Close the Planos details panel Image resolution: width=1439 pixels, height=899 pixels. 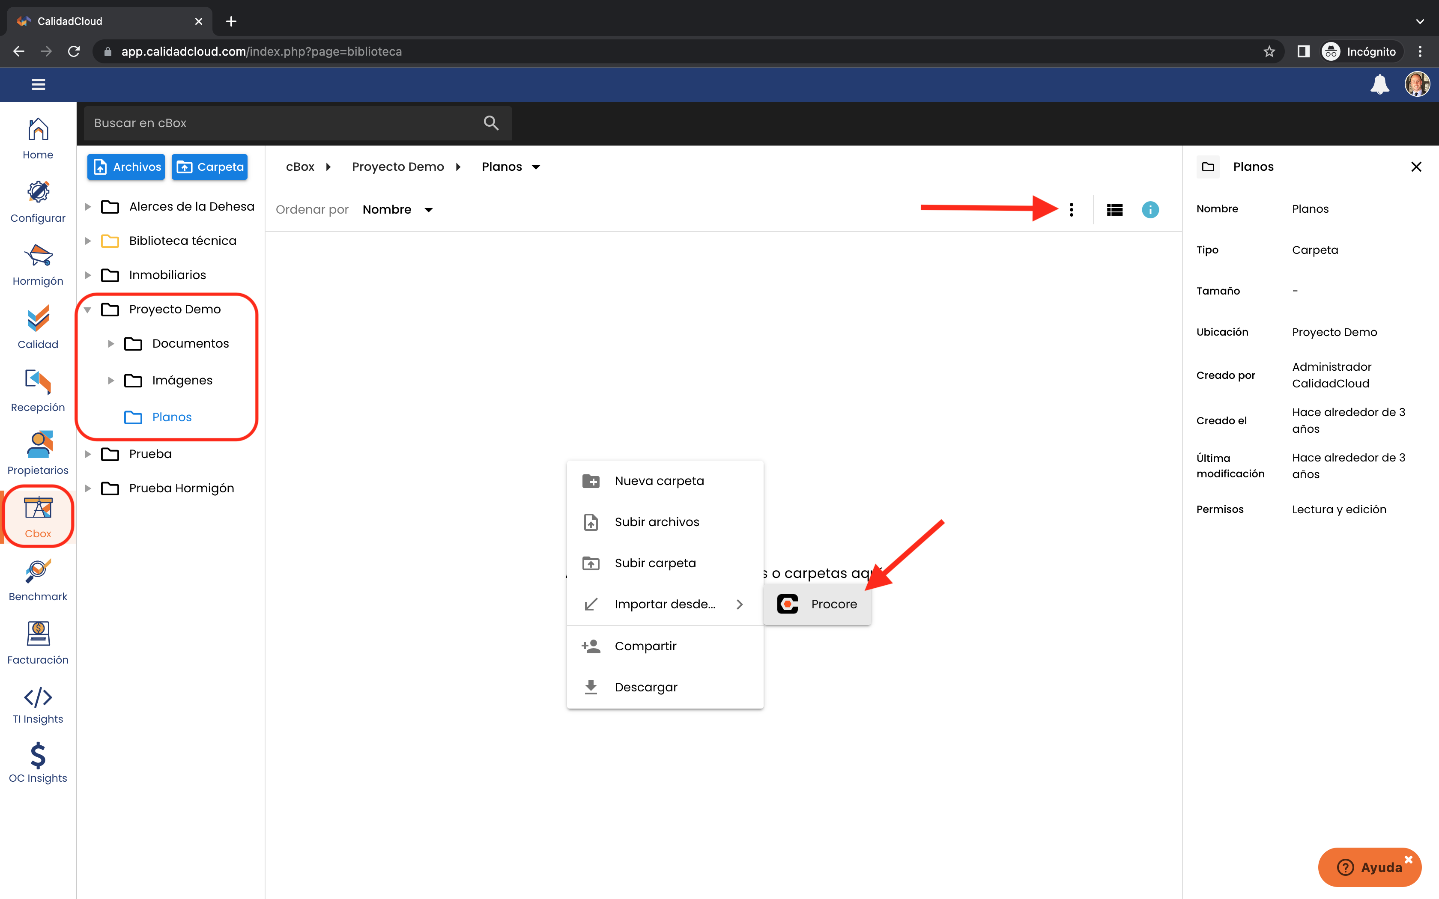[1416, 167]
